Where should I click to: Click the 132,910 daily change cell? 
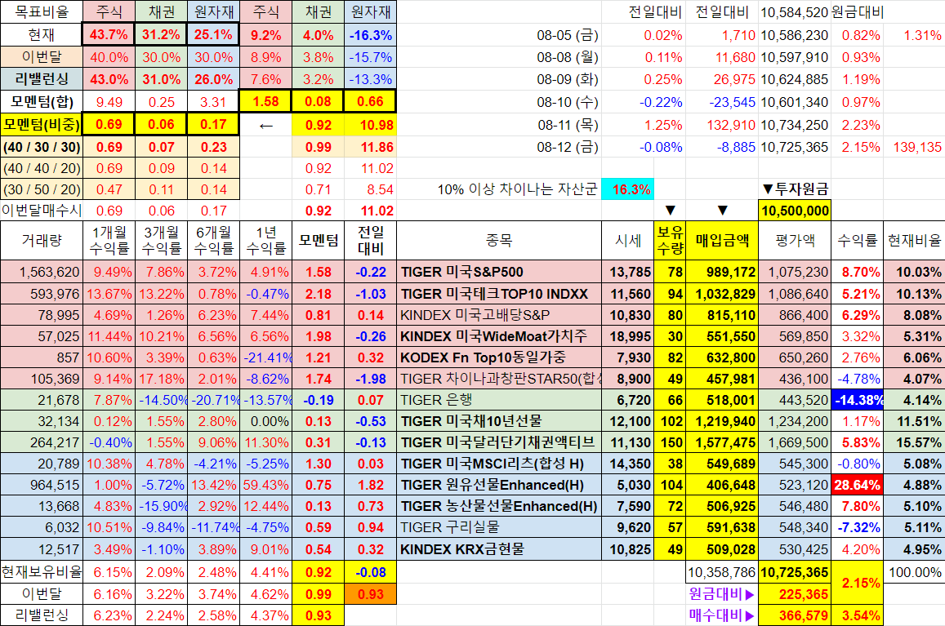click(722, 125)
